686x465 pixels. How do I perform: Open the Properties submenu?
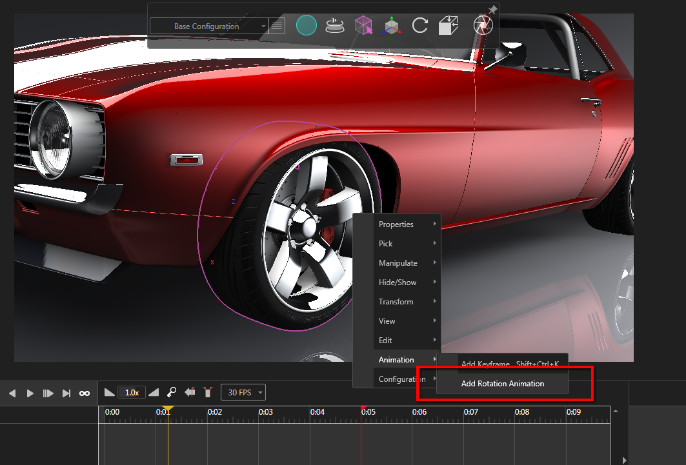(407, 224)
